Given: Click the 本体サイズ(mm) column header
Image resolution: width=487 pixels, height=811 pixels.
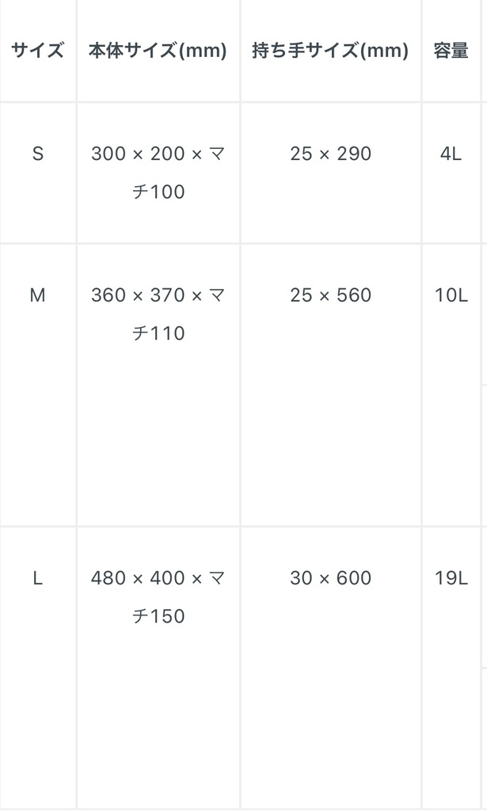Looking at the screenshot, I should click(x=158, y=51).
